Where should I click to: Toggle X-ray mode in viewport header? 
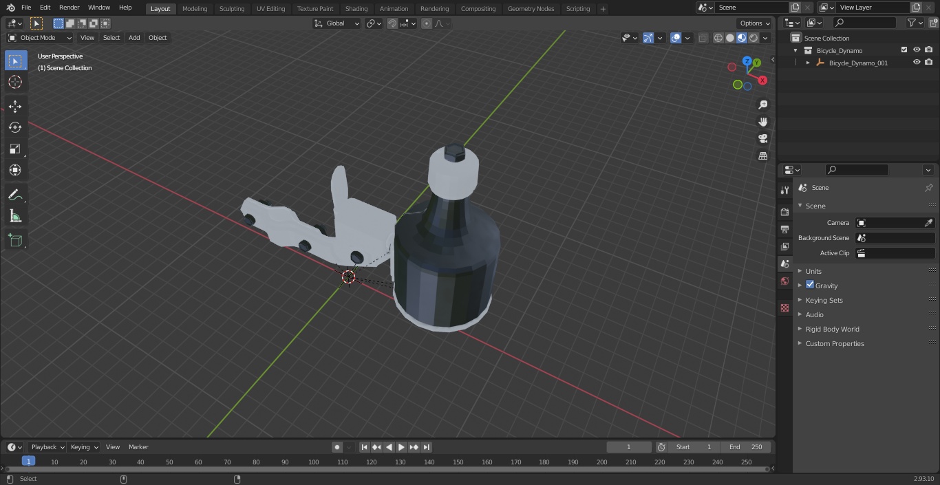(x=703, y=38)
